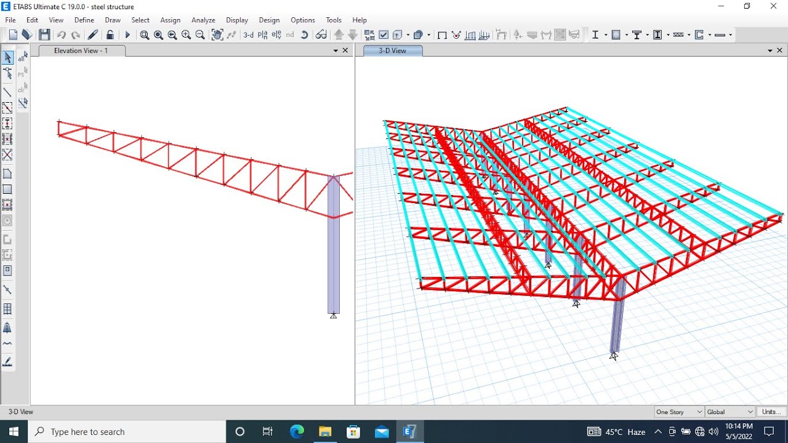Select the pointer Select Object tool

click(x=7, y=58)
